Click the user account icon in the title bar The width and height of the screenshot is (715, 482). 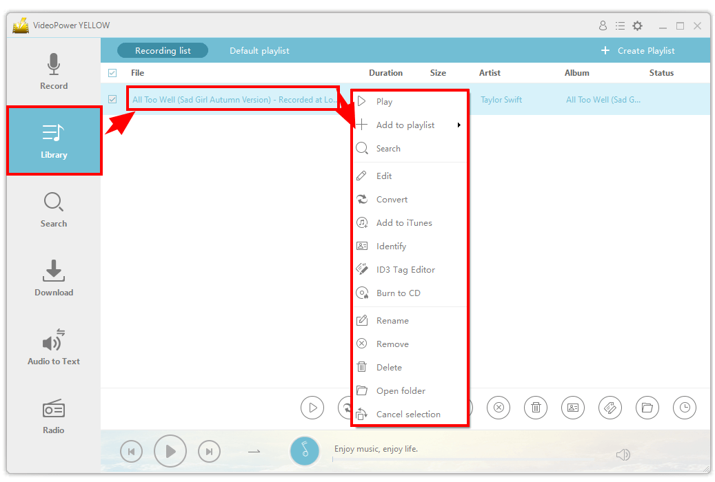click(x=603, y=26)
